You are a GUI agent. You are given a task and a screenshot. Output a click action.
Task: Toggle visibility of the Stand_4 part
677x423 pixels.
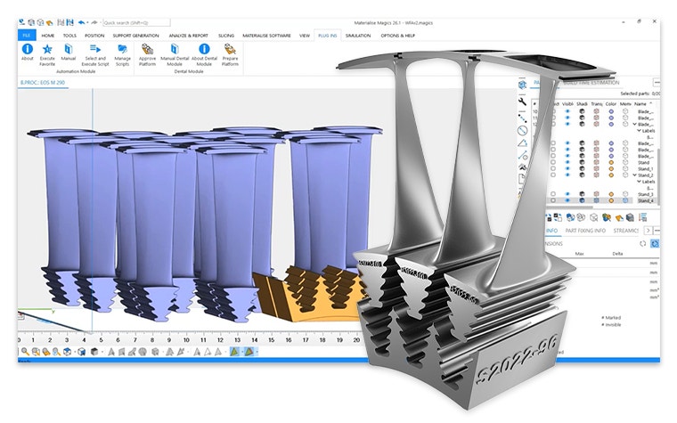(567, 200)
